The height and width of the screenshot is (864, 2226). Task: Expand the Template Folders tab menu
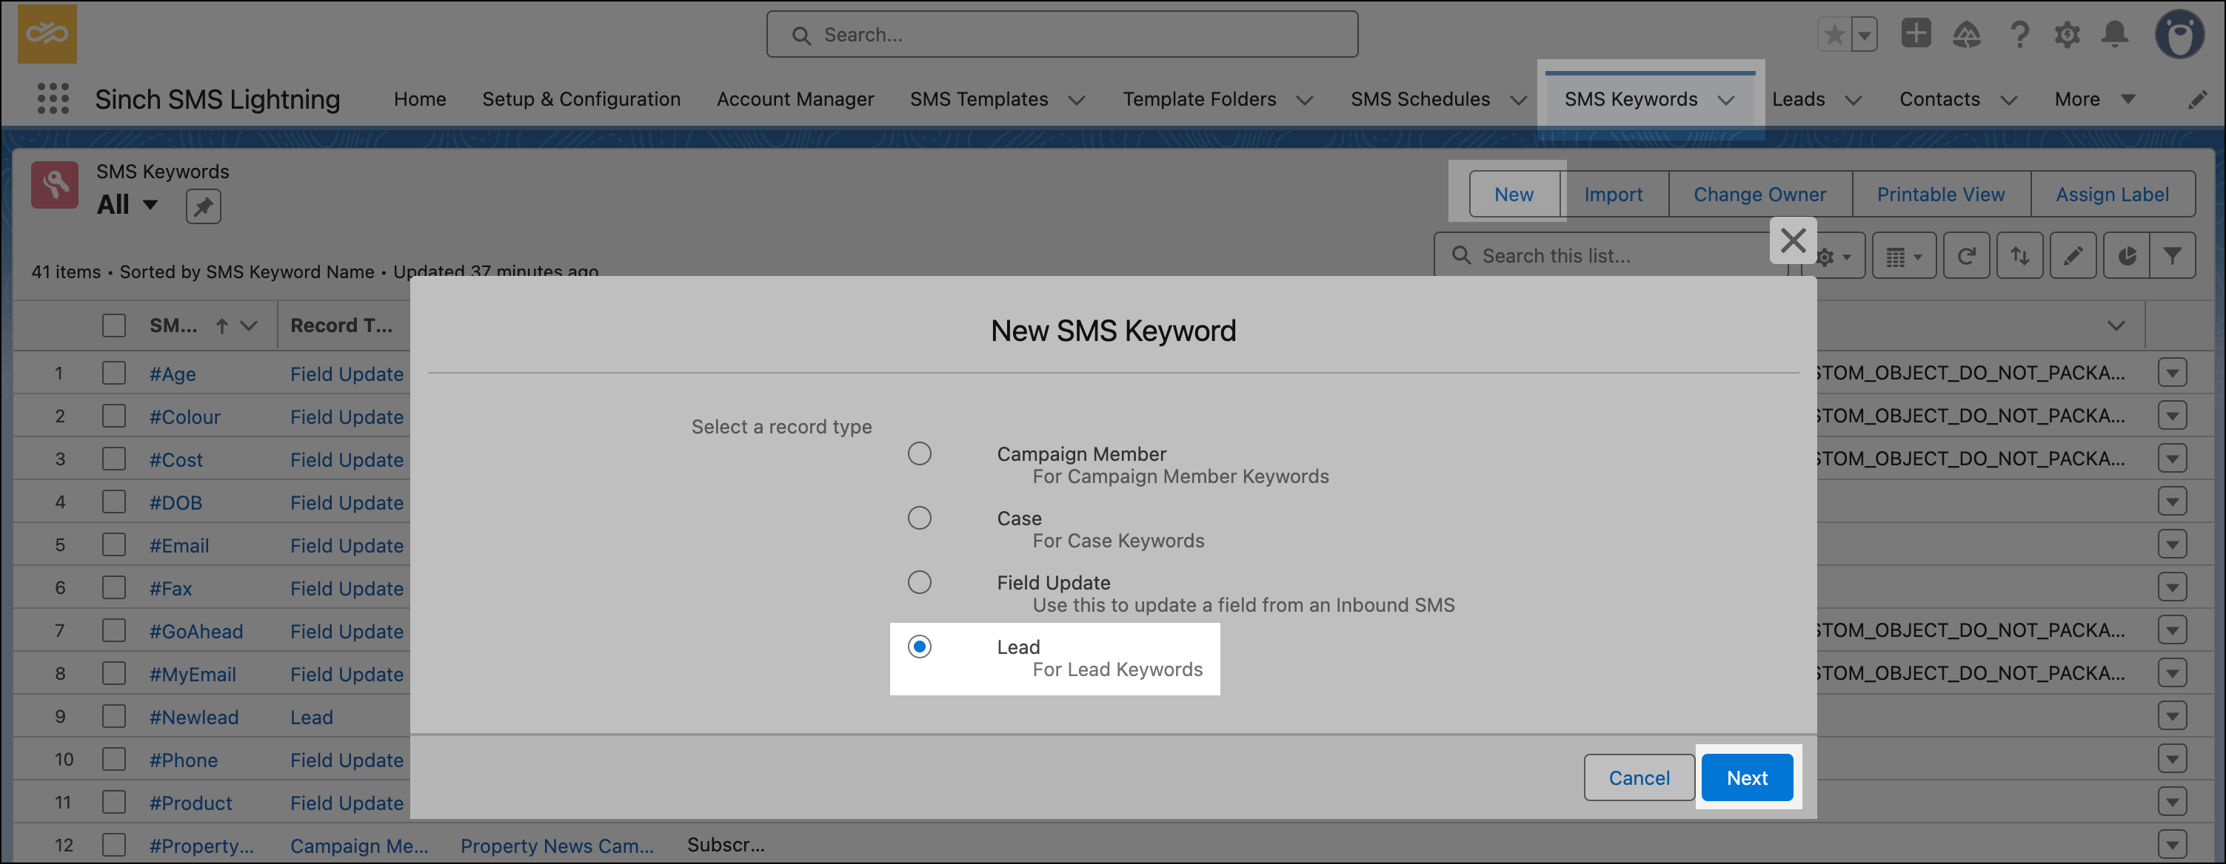click(1305, 100)
